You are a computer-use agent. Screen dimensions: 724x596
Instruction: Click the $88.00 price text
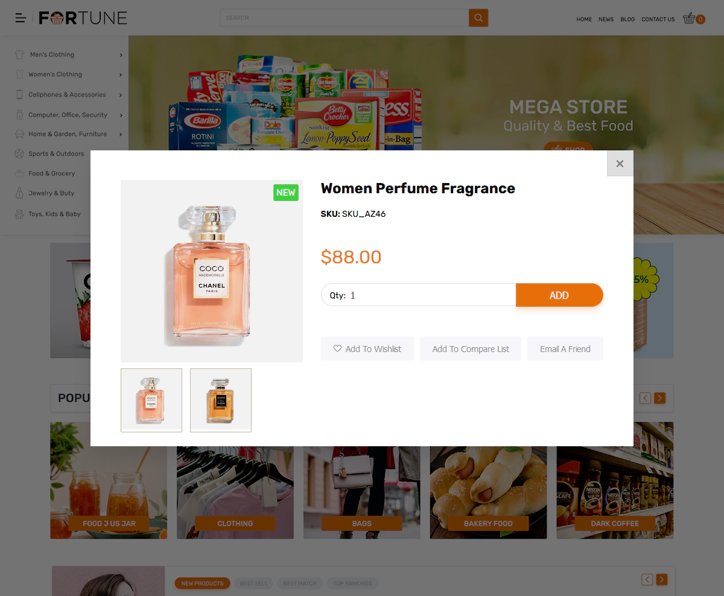tap(351, 257)
